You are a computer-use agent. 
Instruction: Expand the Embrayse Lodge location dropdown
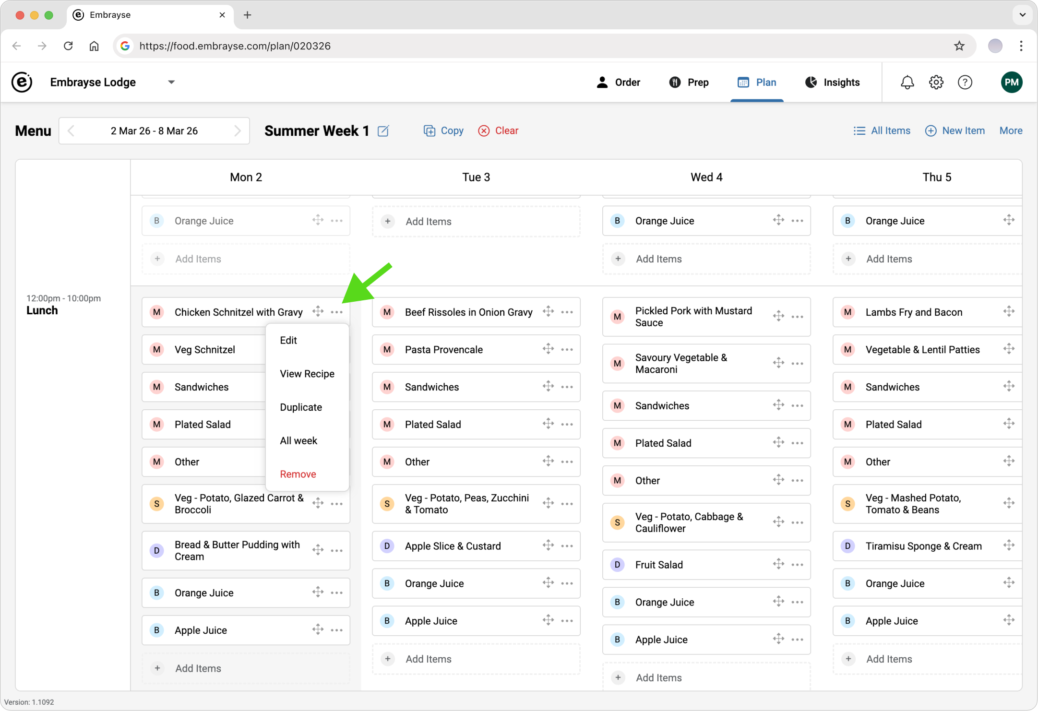pyautogui.click(x=171, y=82)
